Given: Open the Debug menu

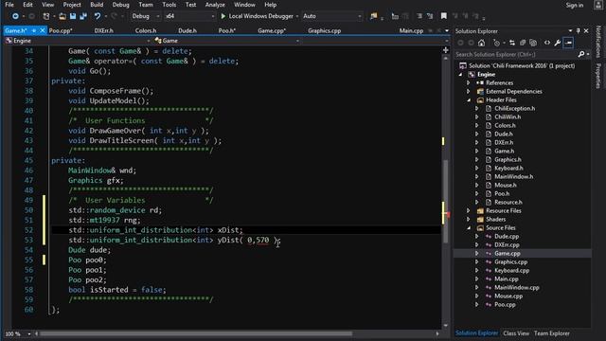Looking at the screenshot, I should 120,5.
